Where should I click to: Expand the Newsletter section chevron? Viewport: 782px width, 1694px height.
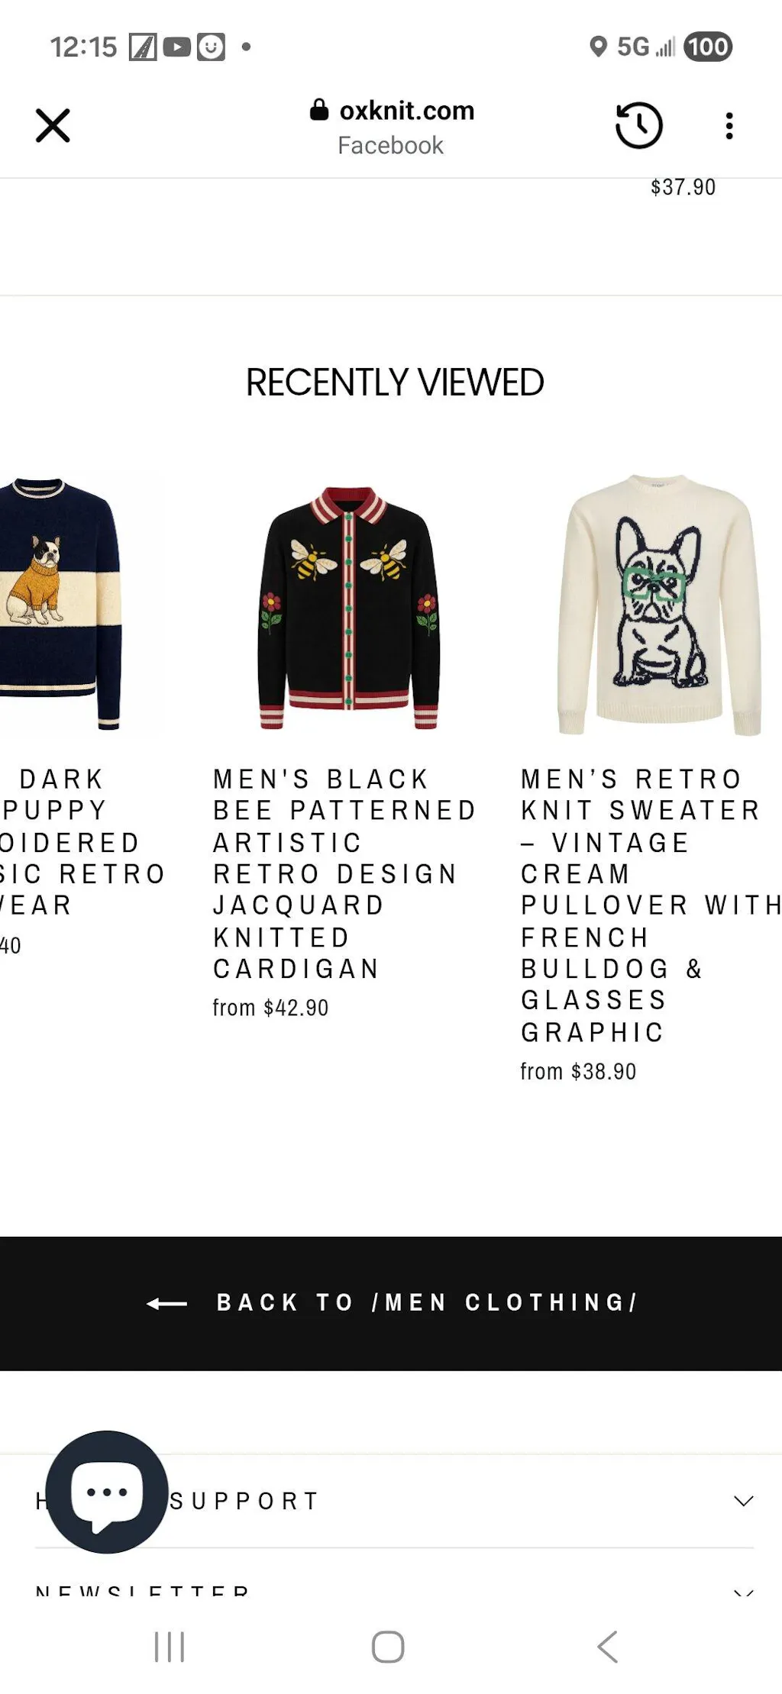(x=743, y=1593)
